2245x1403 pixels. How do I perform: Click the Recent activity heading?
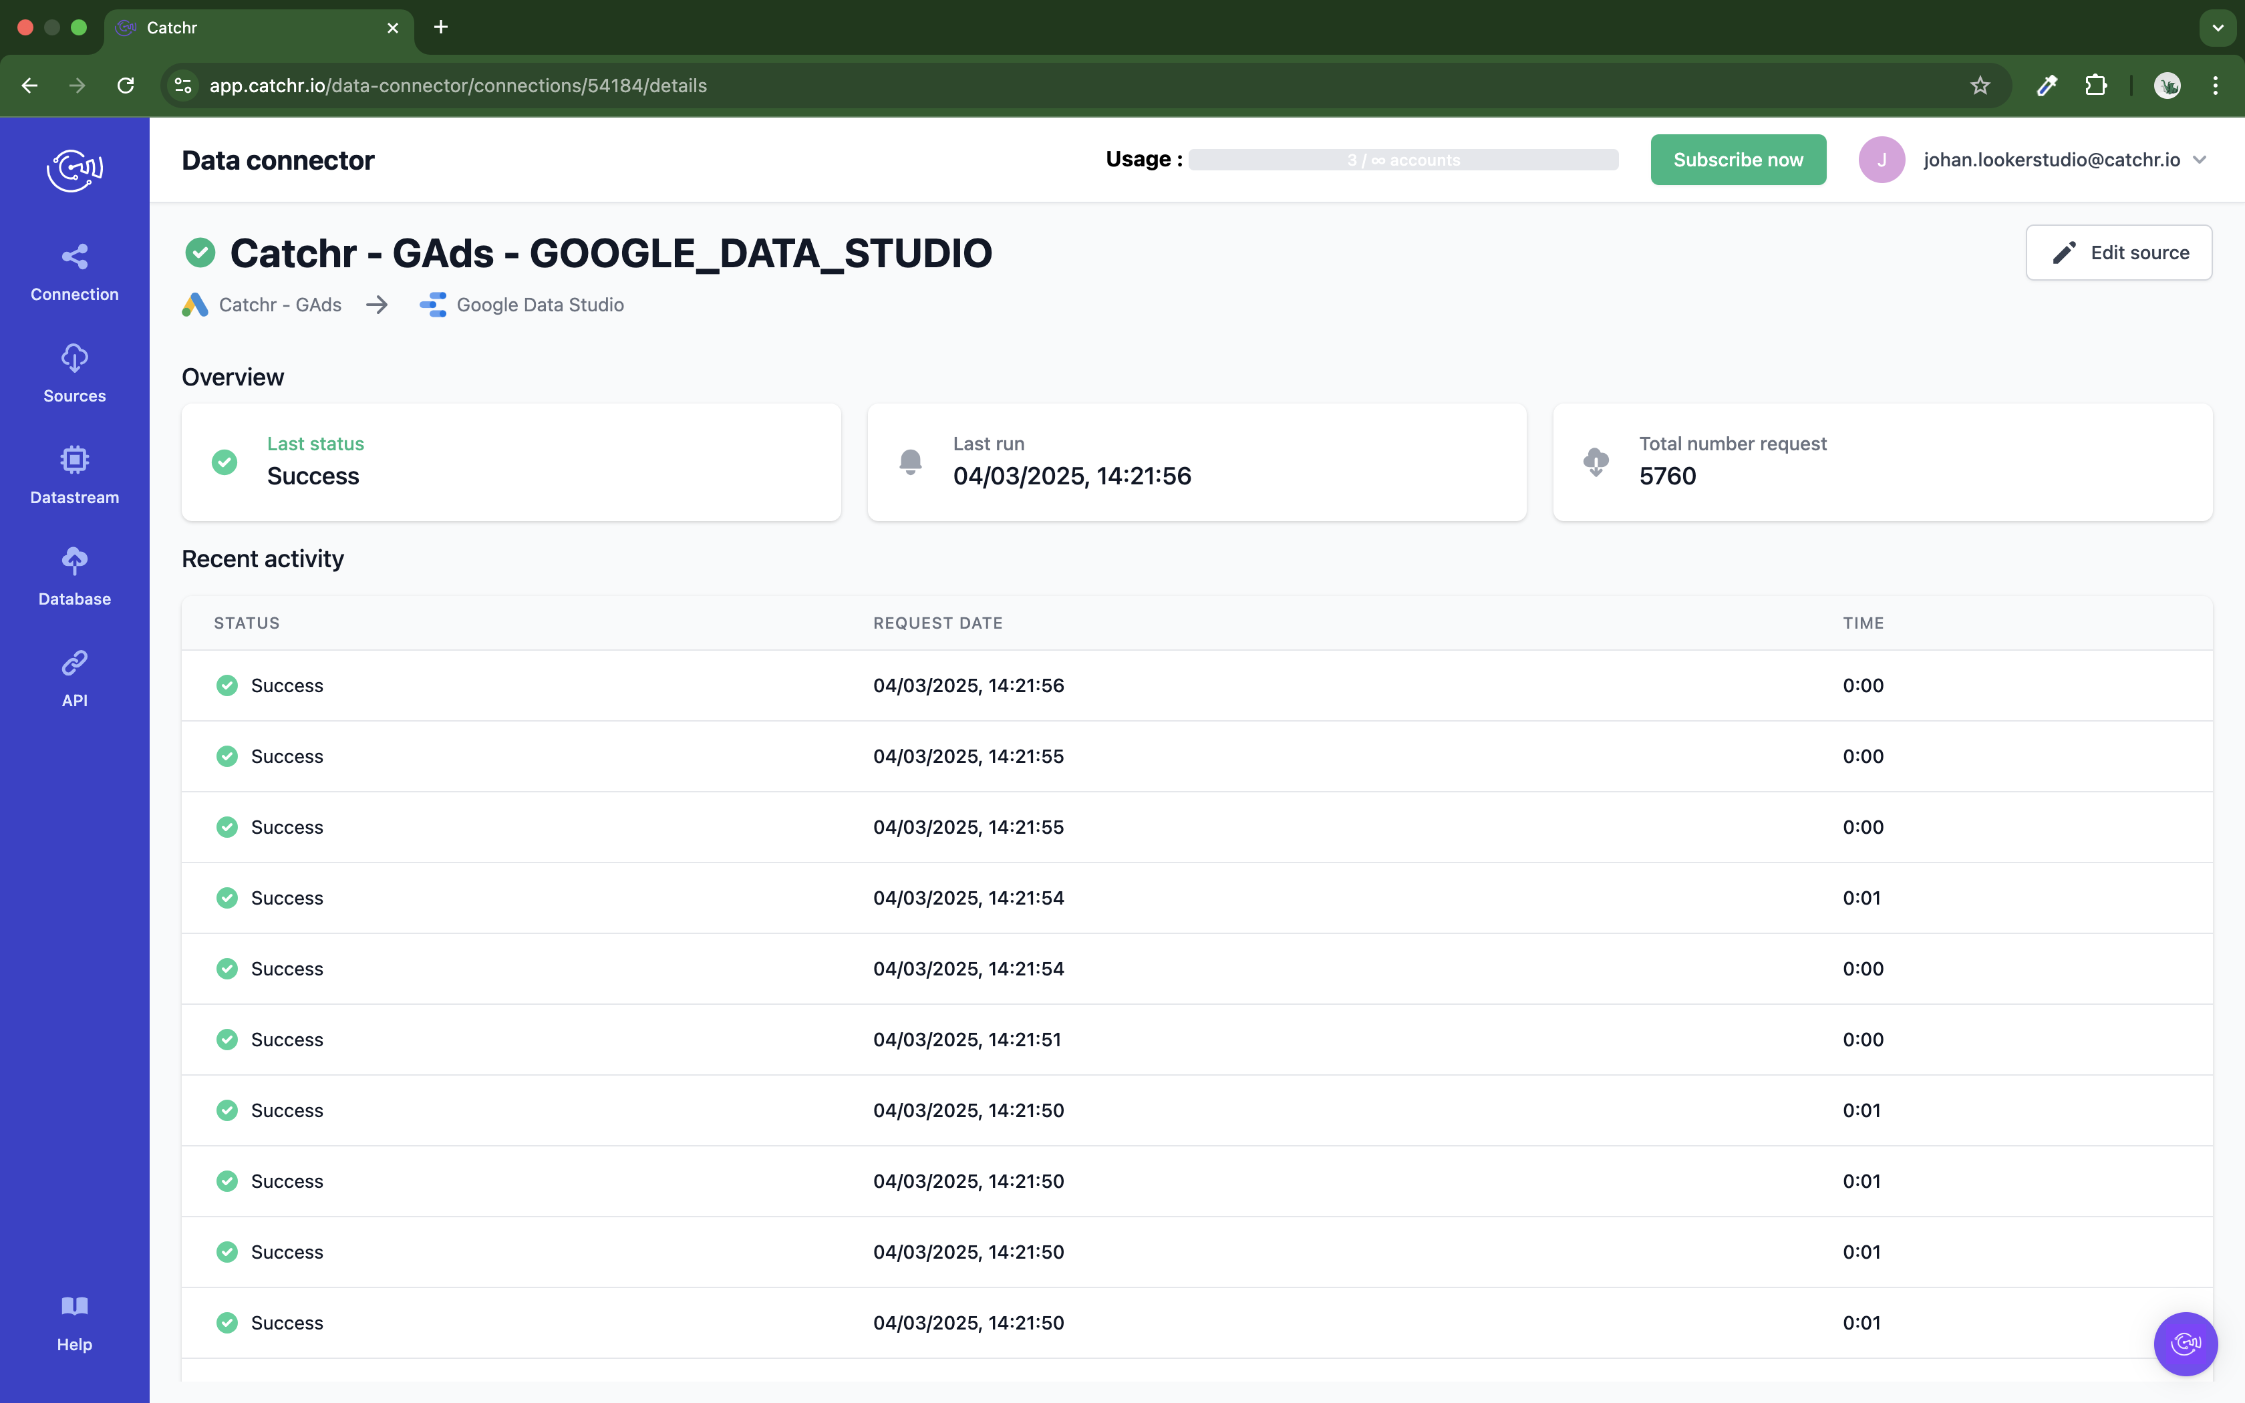[263, 559]
